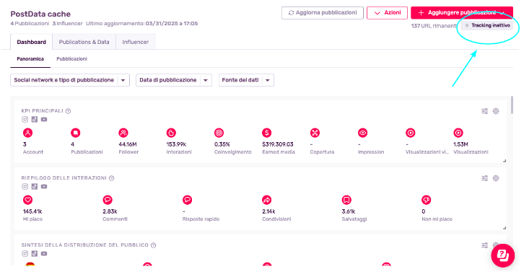524x277 pixels.
Task: Click the Salvataggi bookmark icon
Action: click(346, 200)
